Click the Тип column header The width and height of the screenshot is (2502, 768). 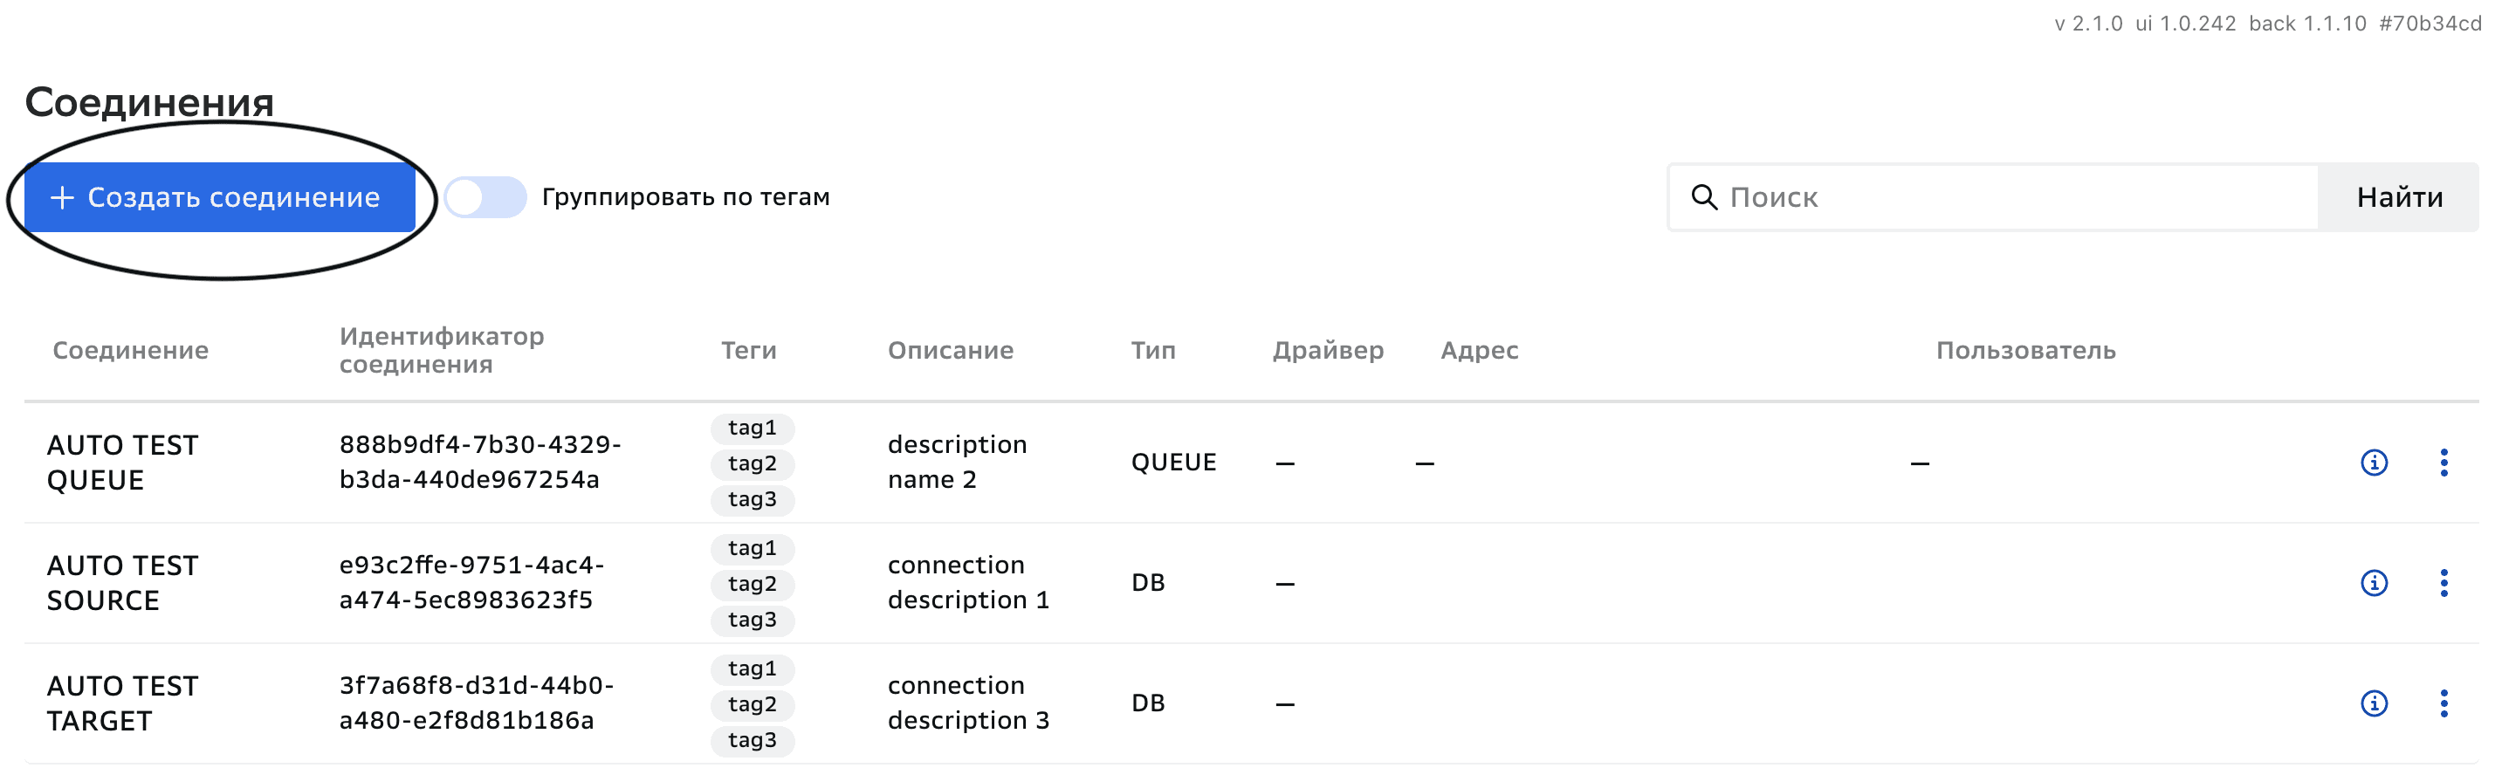pos(1153,351)
